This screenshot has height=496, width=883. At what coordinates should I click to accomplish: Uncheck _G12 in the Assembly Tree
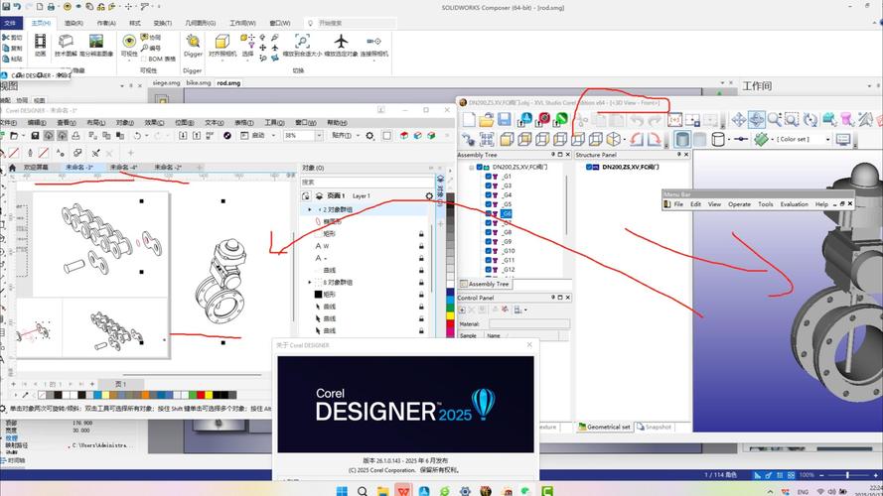pos(489,270)
